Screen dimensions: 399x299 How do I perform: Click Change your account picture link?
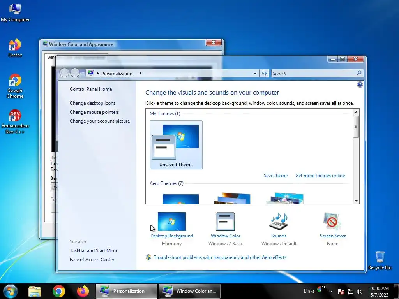[x=100, y=121]
